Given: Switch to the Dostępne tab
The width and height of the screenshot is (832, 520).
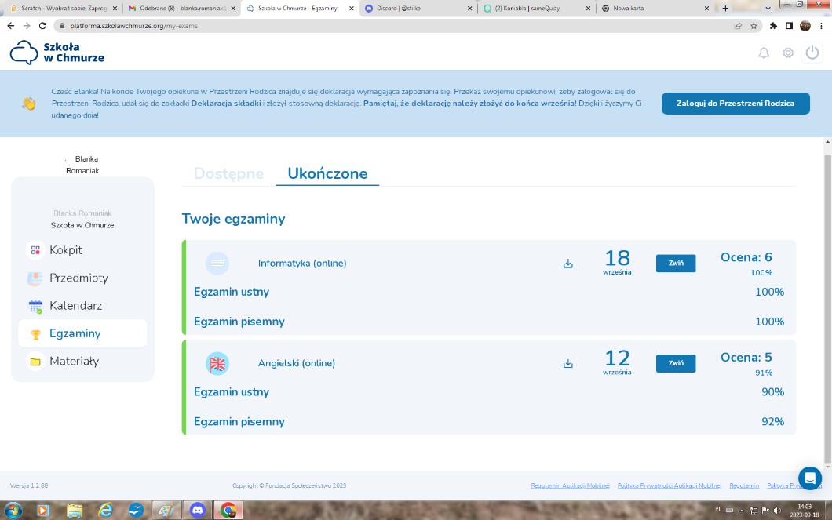Looking at the screenshot, I should (x=228, y=173).
